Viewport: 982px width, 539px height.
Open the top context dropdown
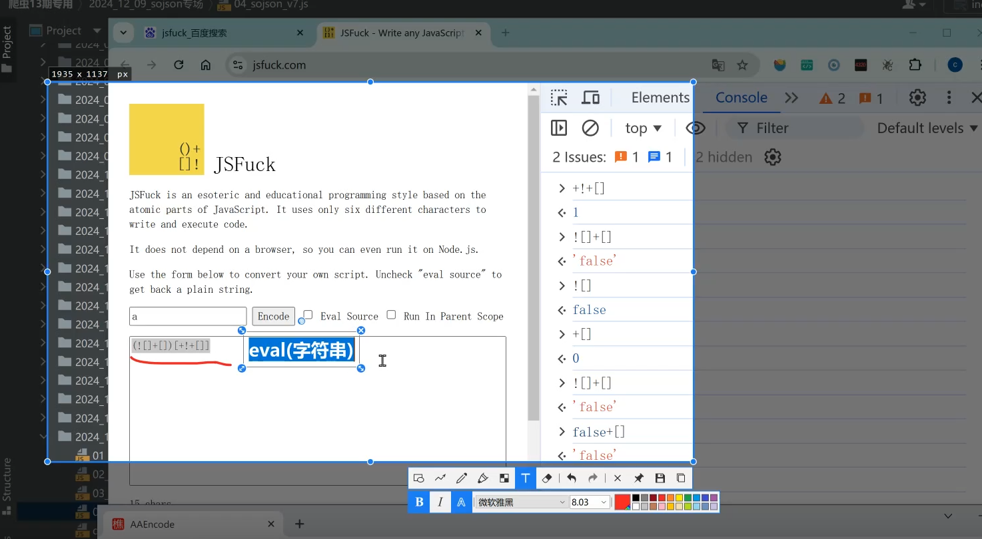(x=643, y=128)
